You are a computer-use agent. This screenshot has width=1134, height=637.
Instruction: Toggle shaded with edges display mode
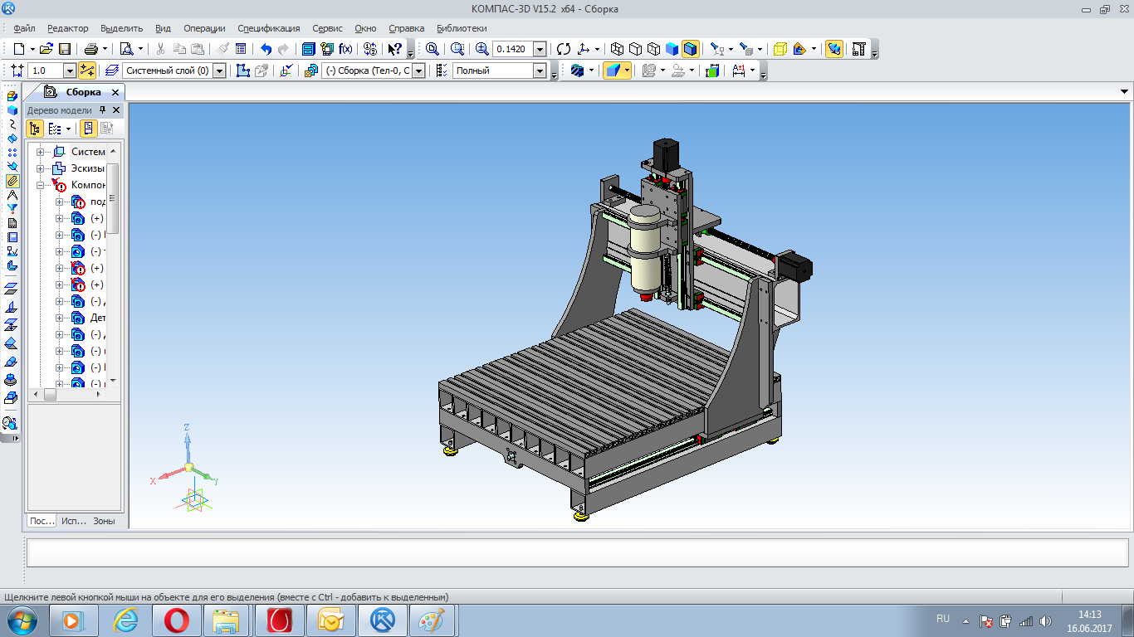(x=691, y=49)
